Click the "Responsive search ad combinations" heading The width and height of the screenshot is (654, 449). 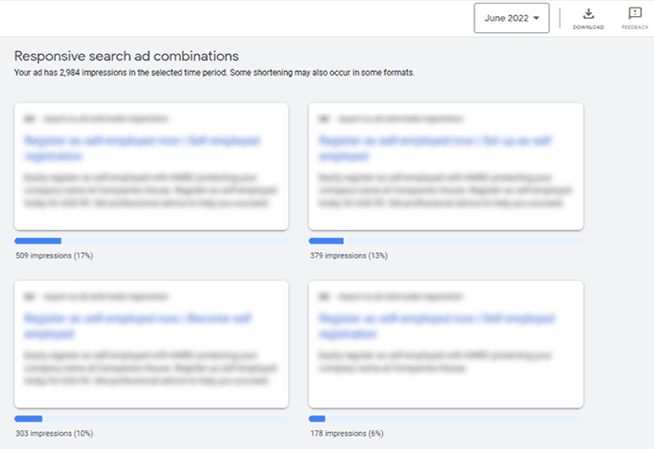coord(126,57)
